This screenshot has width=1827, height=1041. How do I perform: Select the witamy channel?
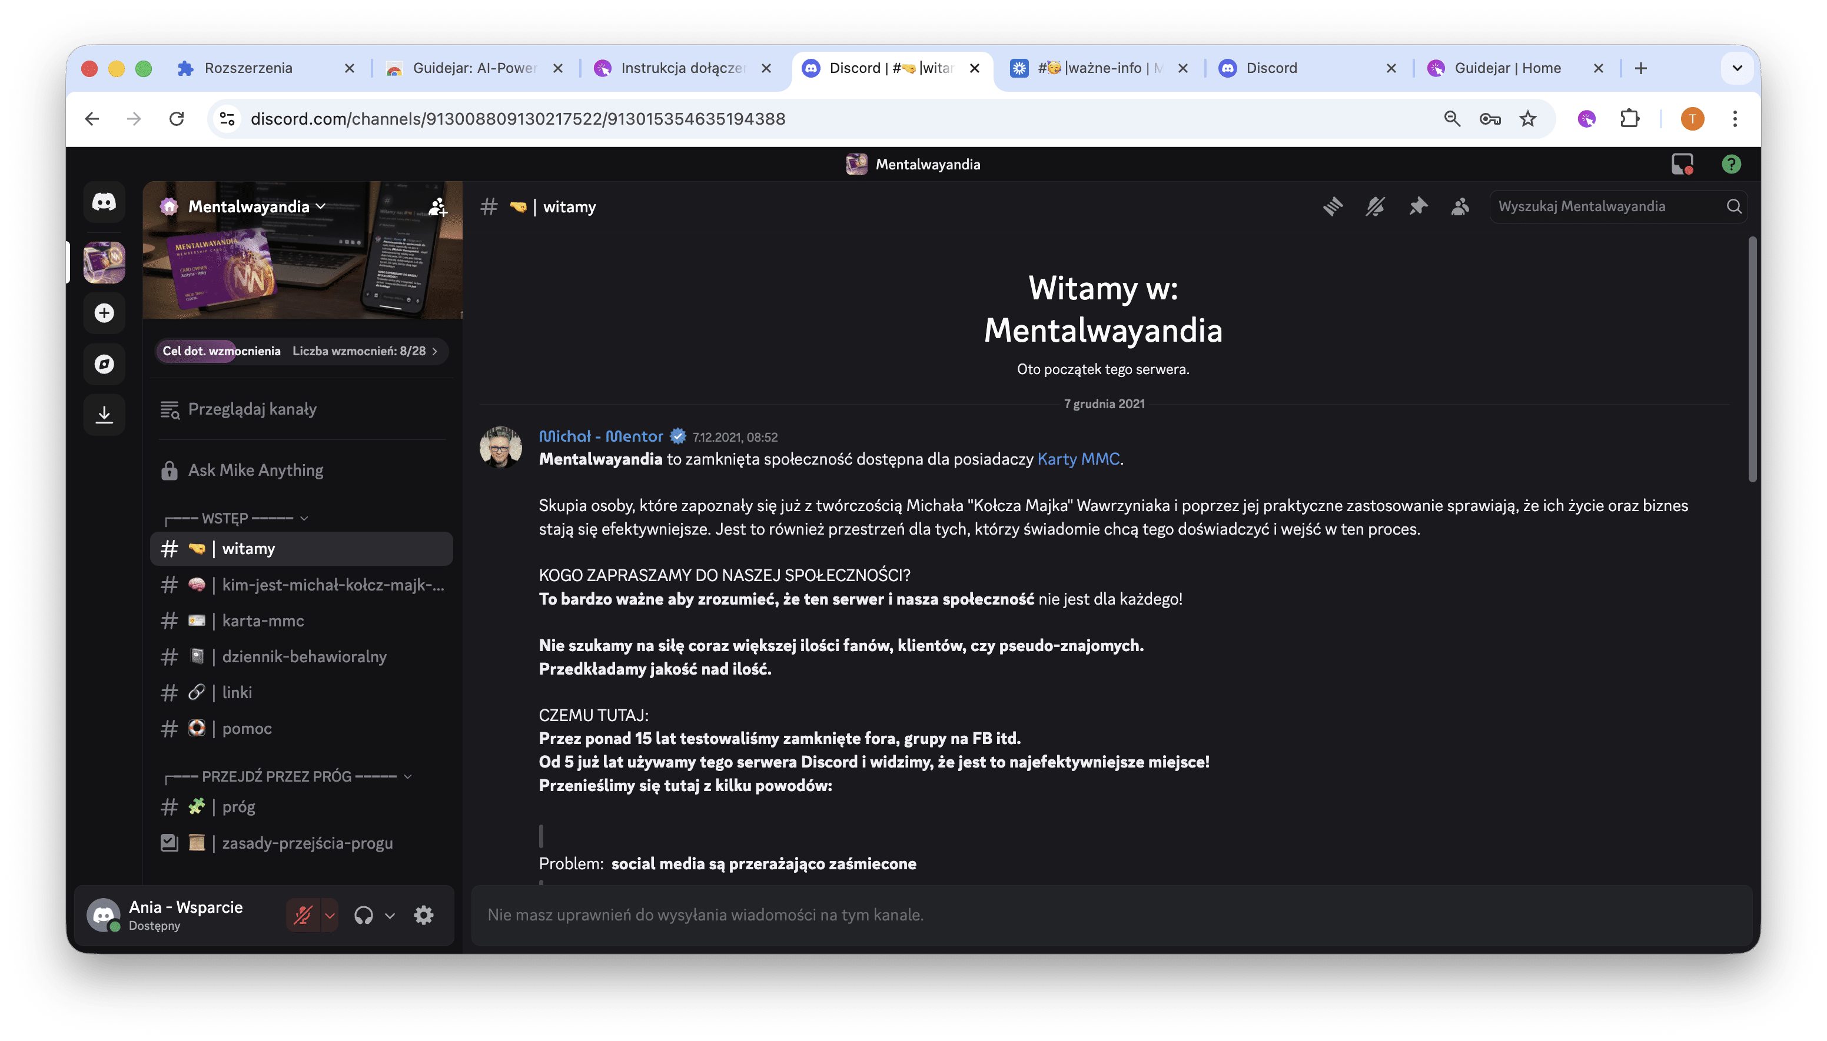301,549
